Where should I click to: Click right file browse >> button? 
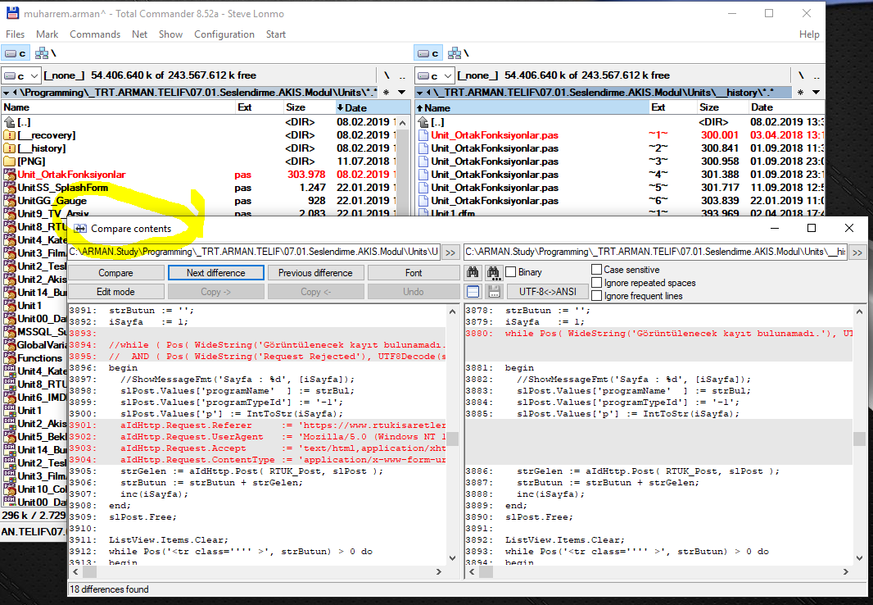click(857, 252)
